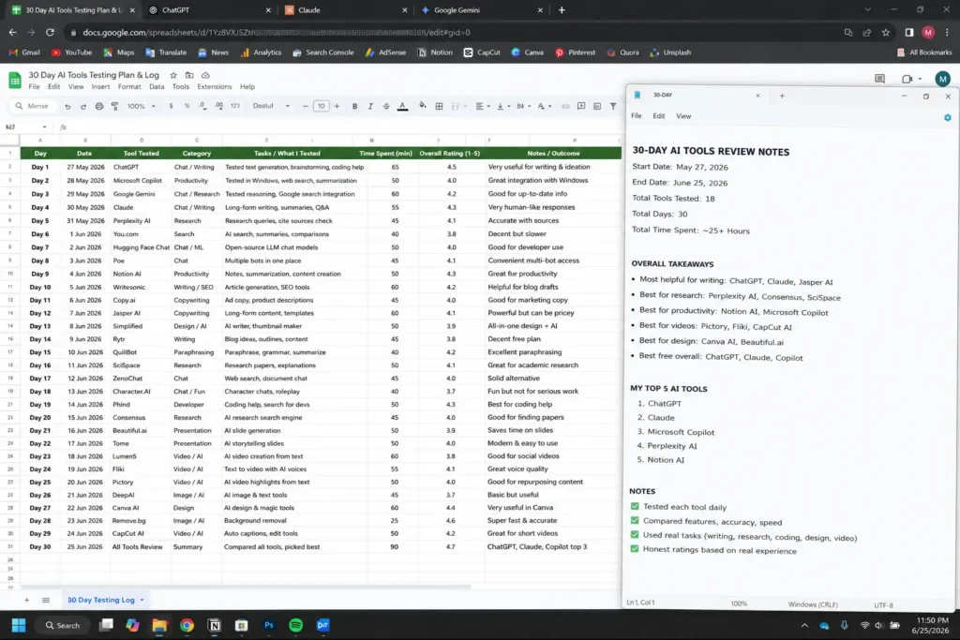This screenshot has height=640, width=960.
Task: Toggle italic formatting in Sheets
Action: tap(370, 107)
